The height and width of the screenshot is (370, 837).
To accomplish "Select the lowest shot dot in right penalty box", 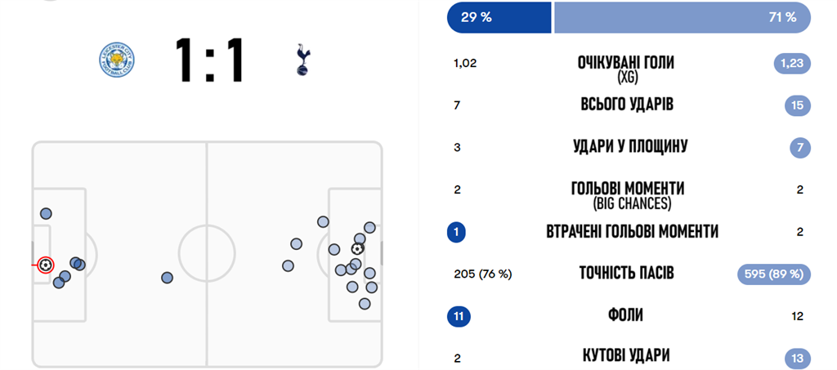I will pyautogui.click(x=365, y=304).
